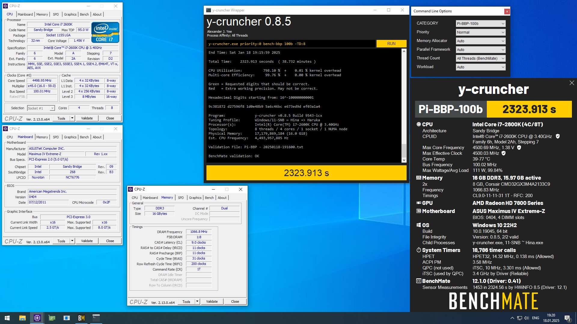
Task: Open the Socket #1 selection dropdown
Action: pyautogui.click(x=41, y=108)
